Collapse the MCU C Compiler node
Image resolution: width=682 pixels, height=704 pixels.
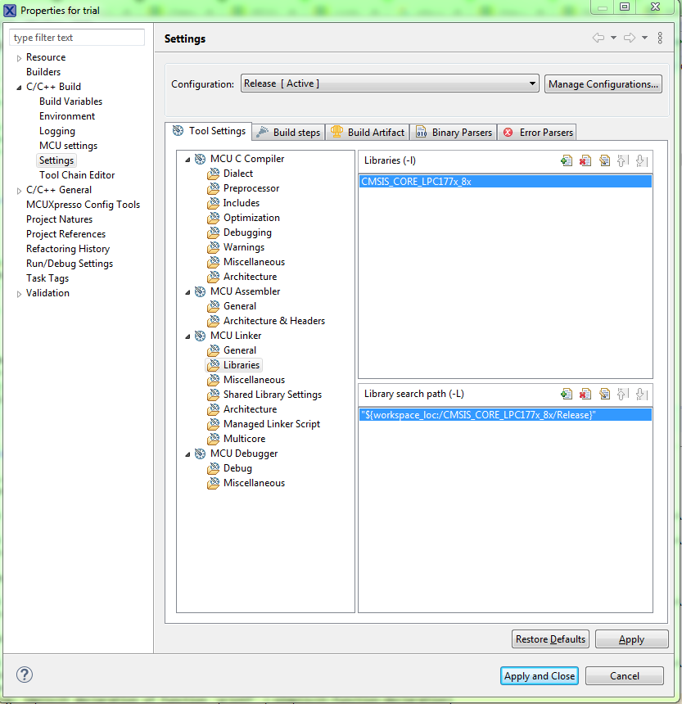(x=187, y=160)
